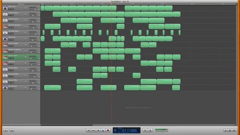Viewport: 240px width, 135px height.
Task: Click the pan knob on Nocturnal Bass track
Action: pos(25,14)
